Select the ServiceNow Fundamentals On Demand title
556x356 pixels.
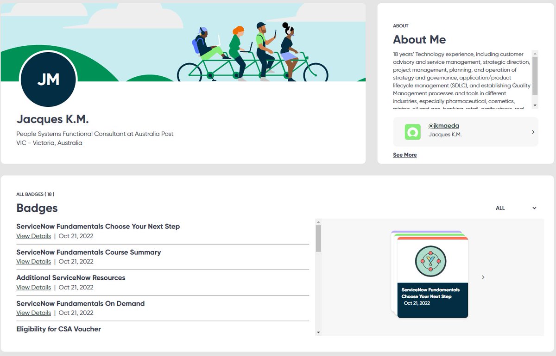(81, 303)
